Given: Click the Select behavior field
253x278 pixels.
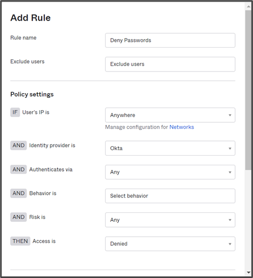Looking at the screenshot, I should coord(170,196).
